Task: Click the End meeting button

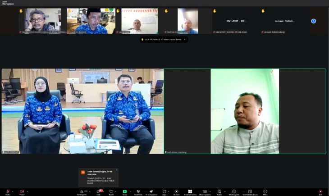Action: (320, 191)
